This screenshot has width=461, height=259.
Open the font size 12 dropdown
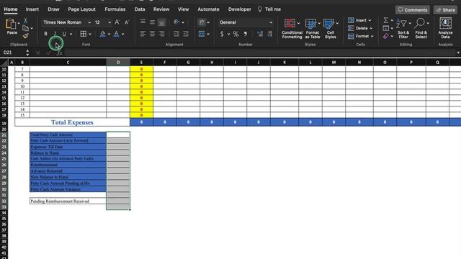pos(109,22)
